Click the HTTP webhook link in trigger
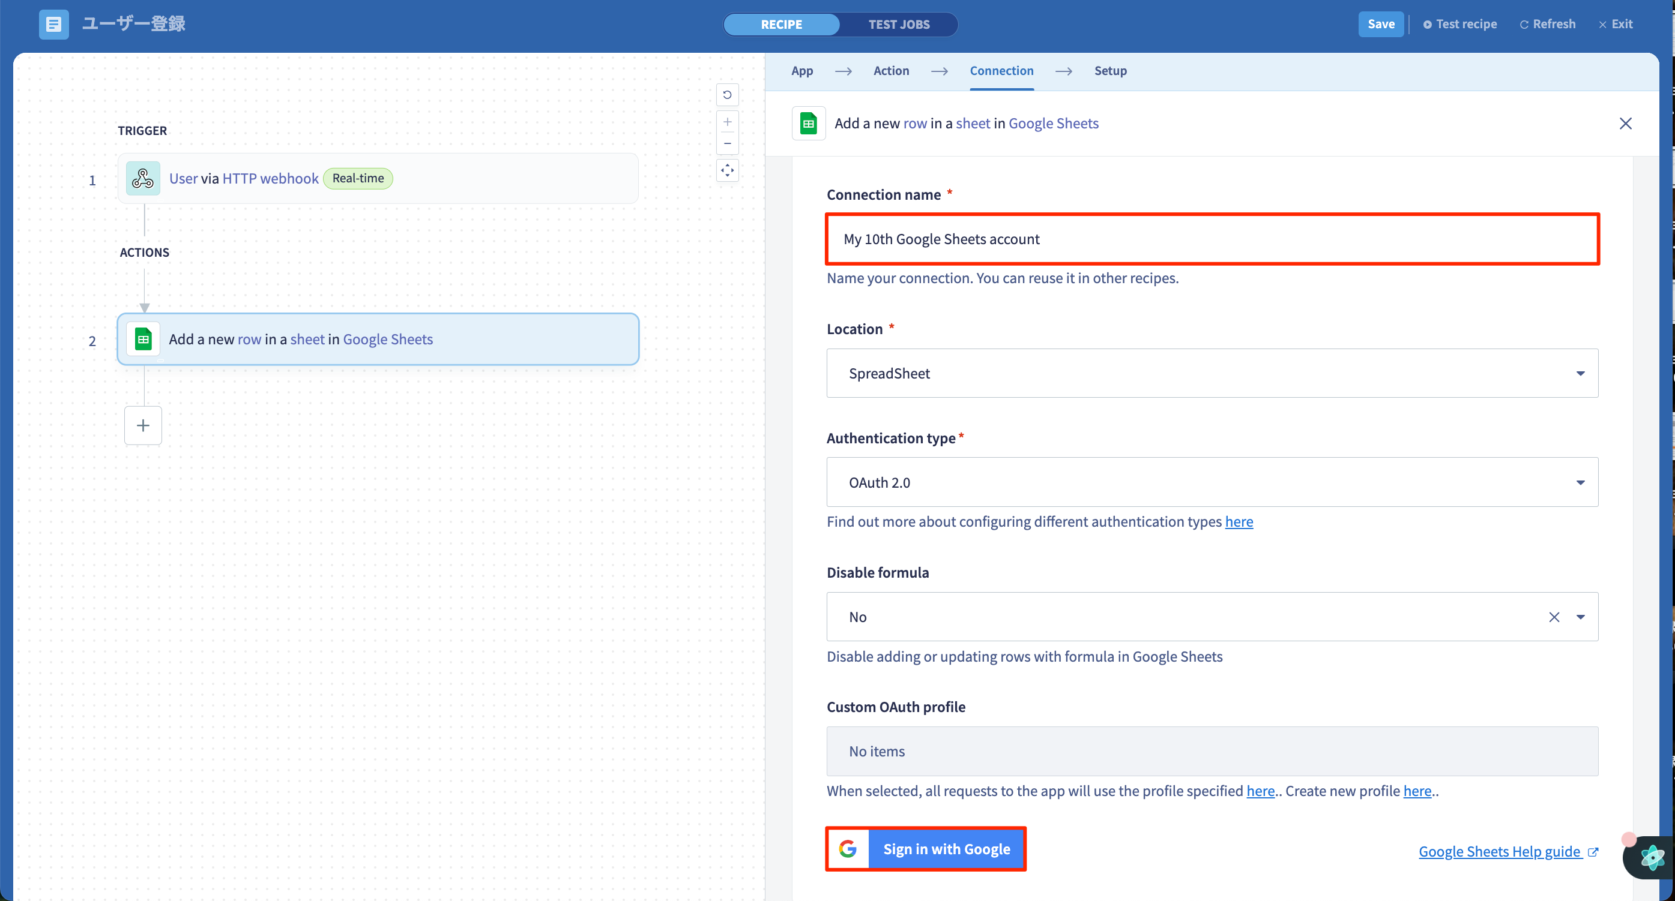 coord(271,179)
